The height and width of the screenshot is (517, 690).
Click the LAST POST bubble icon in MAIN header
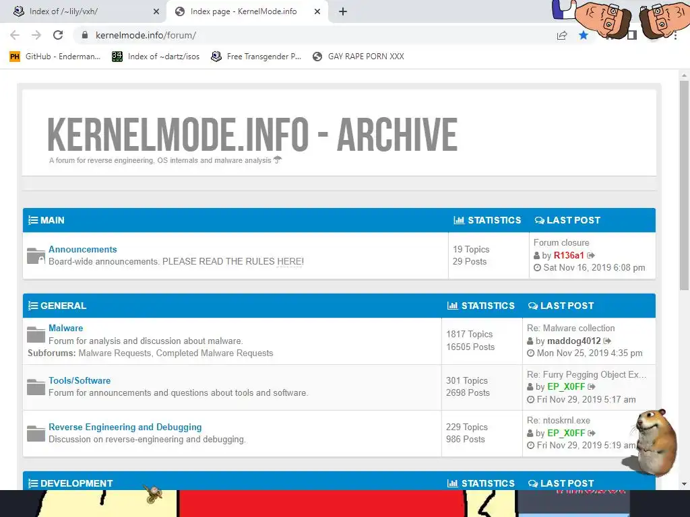coord(540,220)
